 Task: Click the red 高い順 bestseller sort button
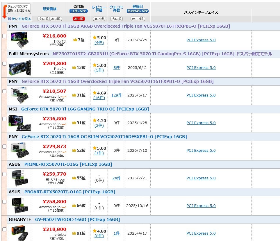79,19
